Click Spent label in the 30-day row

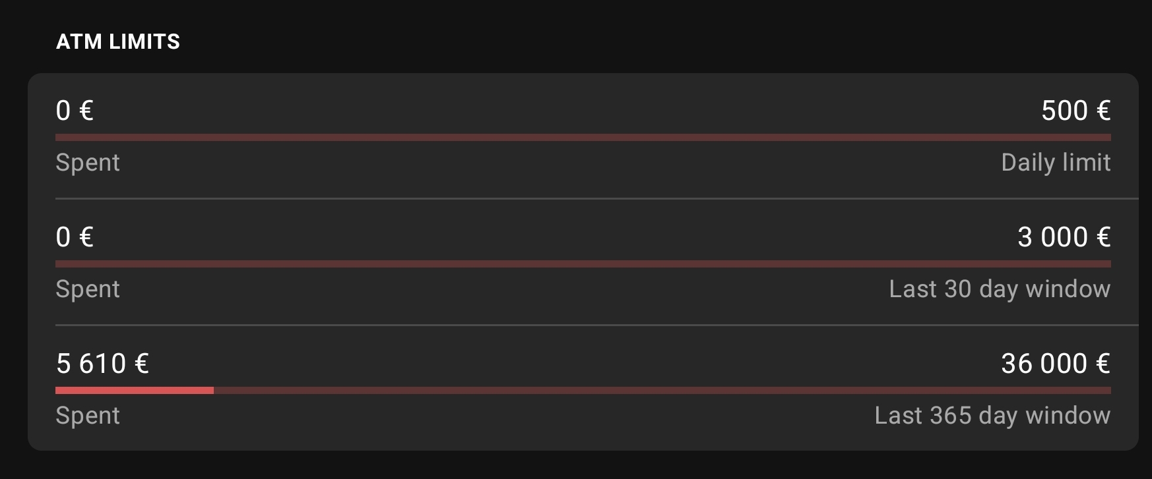pos(88,289)
